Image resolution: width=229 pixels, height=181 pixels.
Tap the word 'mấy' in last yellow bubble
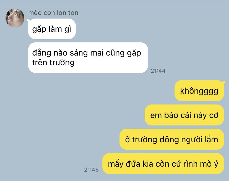click(x=116, y=164)
